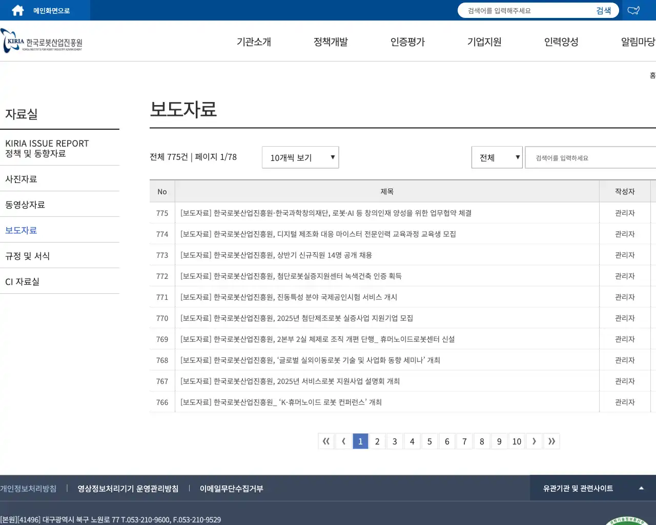Click the map-shaped icon in the header
The width and height of the screenshot is (656, 525).
coord(633,10)
